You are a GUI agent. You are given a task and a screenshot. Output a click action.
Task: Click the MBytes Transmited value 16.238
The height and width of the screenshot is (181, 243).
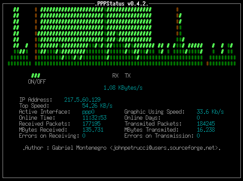click(206, 130)
